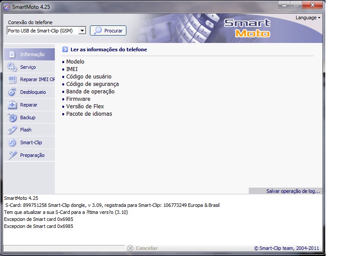This screenshot has width=337, height=256.
Task: Click the Reparar first-aid kit icon
Action: [12, 105]
